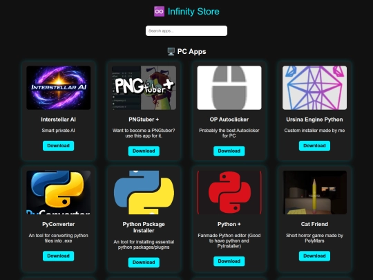Select the Python + title text
The height and width of the screenshot is (280, 373).
(229, 224)
